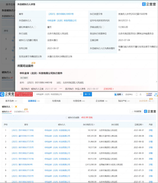Open the SVIP 会员服务 badge
This screenshot has height=183, width=158.
[x=149, y=94]
